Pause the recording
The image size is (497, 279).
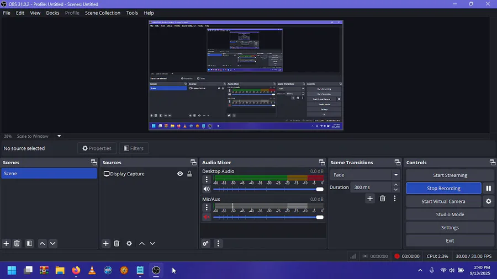click(x=489, y=188)
